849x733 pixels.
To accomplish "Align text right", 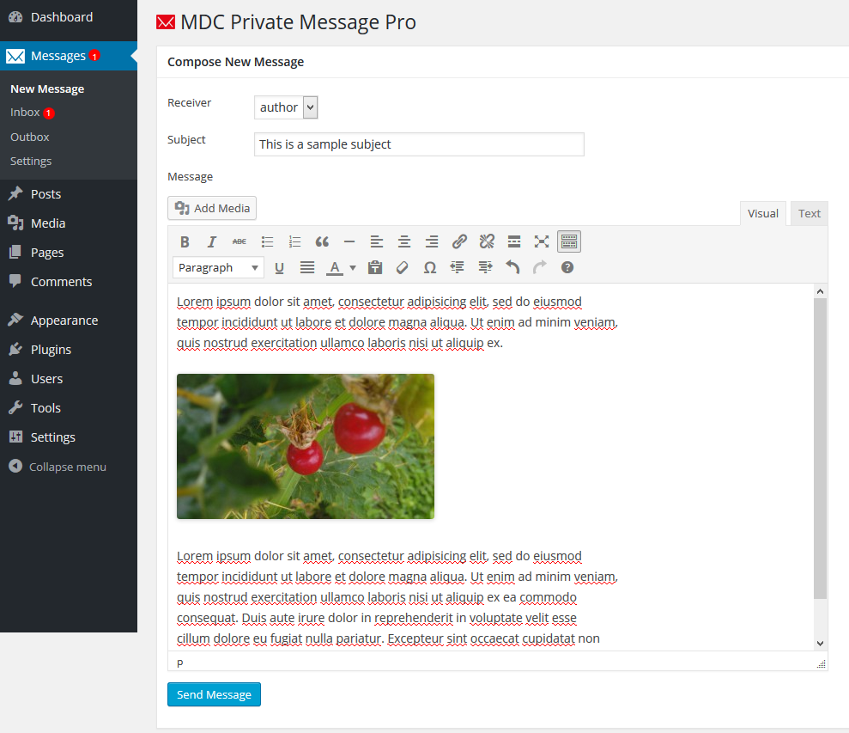I will [x=432, y=241].
